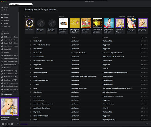The height and width of the screenshot is (127, 151).
Task: Add Haykıracak Nefesim Kalmasa Bile with plus icon
Action: 30,61
